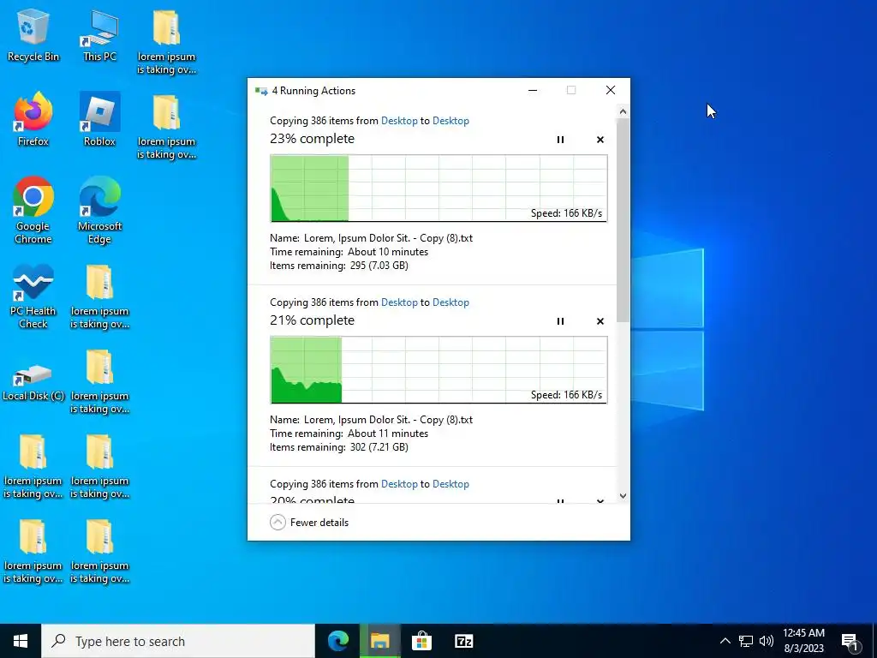Open the network status tray icon
The height and width of the screenshot is (658, 877).
click(x=746, y=641)
